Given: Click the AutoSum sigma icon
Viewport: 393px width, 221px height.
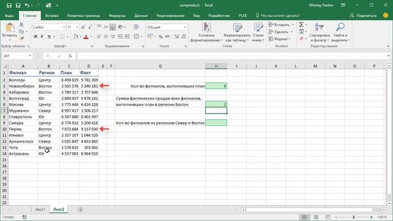Looking at the screenshot, I should (x=302, y=25).
